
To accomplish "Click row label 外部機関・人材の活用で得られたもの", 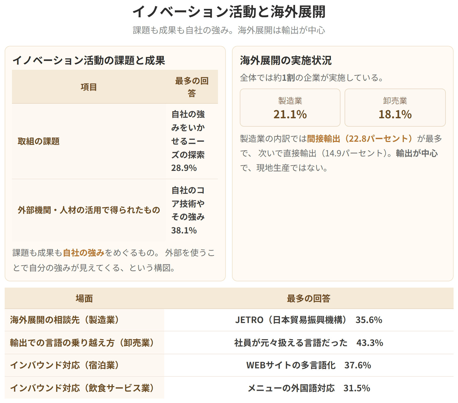I will (89, 210).
